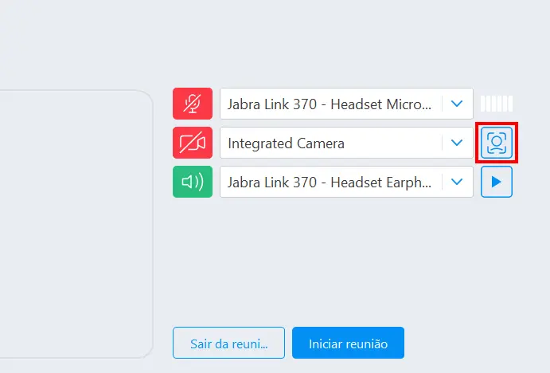The width and height of the screenshot is (550, 373).
Task: Open the Jabra Link 370 Headset Earph selector
Action: point(346,182)
